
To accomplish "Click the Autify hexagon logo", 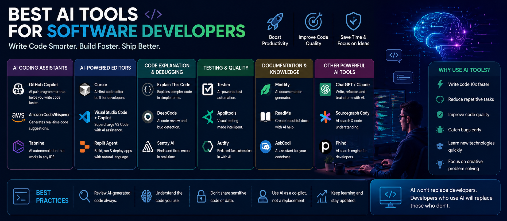I will (x=207, y=147).
